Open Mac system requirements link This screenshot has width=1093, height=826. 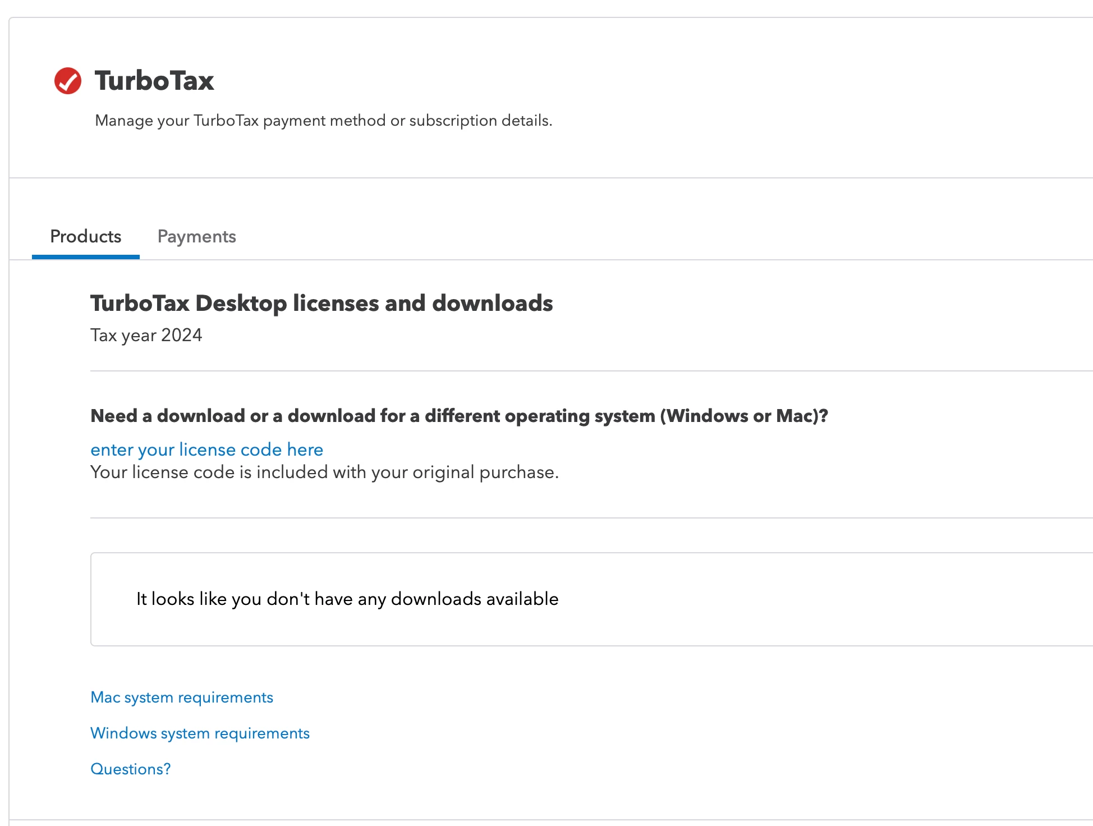pyautogui.click(x=181, y=697)
